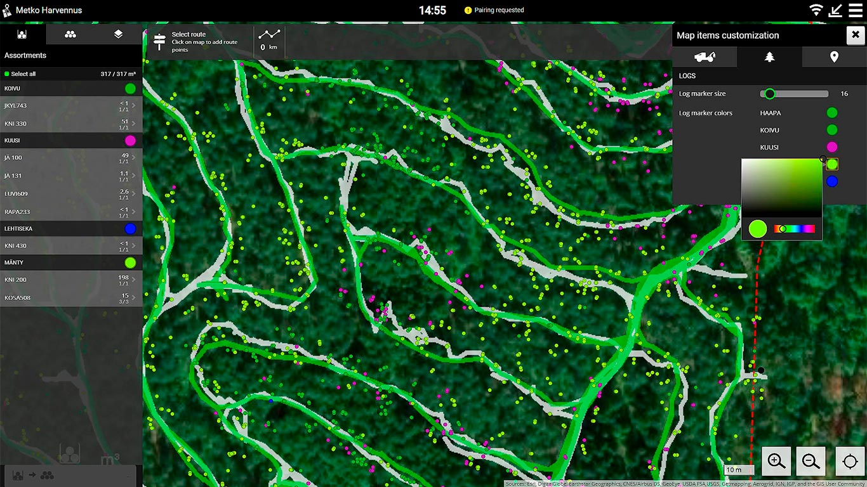Expand the RAPA233 row chevron

click(133, 212)
